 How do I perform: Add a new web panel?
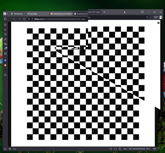click(5, 75)
